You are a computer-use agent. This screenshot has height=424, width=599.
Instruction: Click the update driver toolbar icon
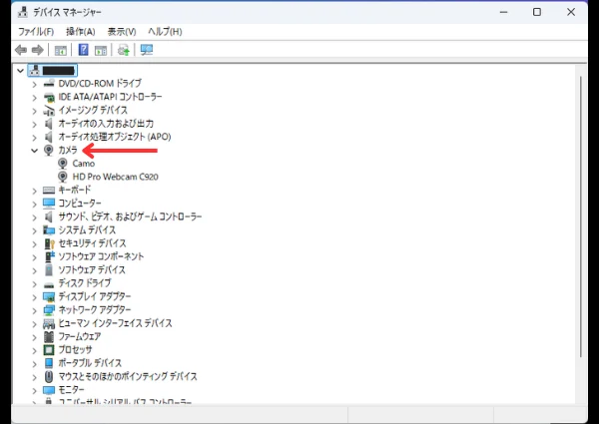click(124, 50)
